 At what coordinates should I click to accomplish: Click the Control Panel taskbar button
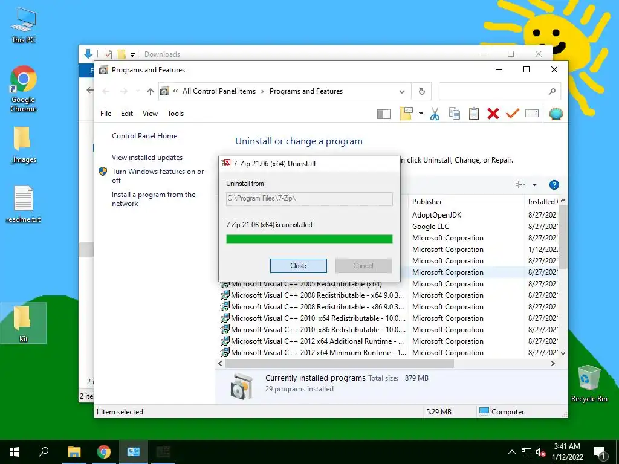point(134,452)
